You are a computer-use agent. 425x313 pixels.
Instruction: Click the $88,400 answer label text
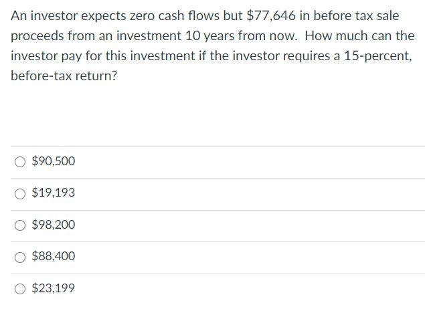(x=54, y=256)
